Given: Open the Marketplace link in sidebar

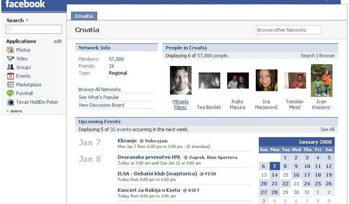Looking at the screenshot, I should point(28,85).
